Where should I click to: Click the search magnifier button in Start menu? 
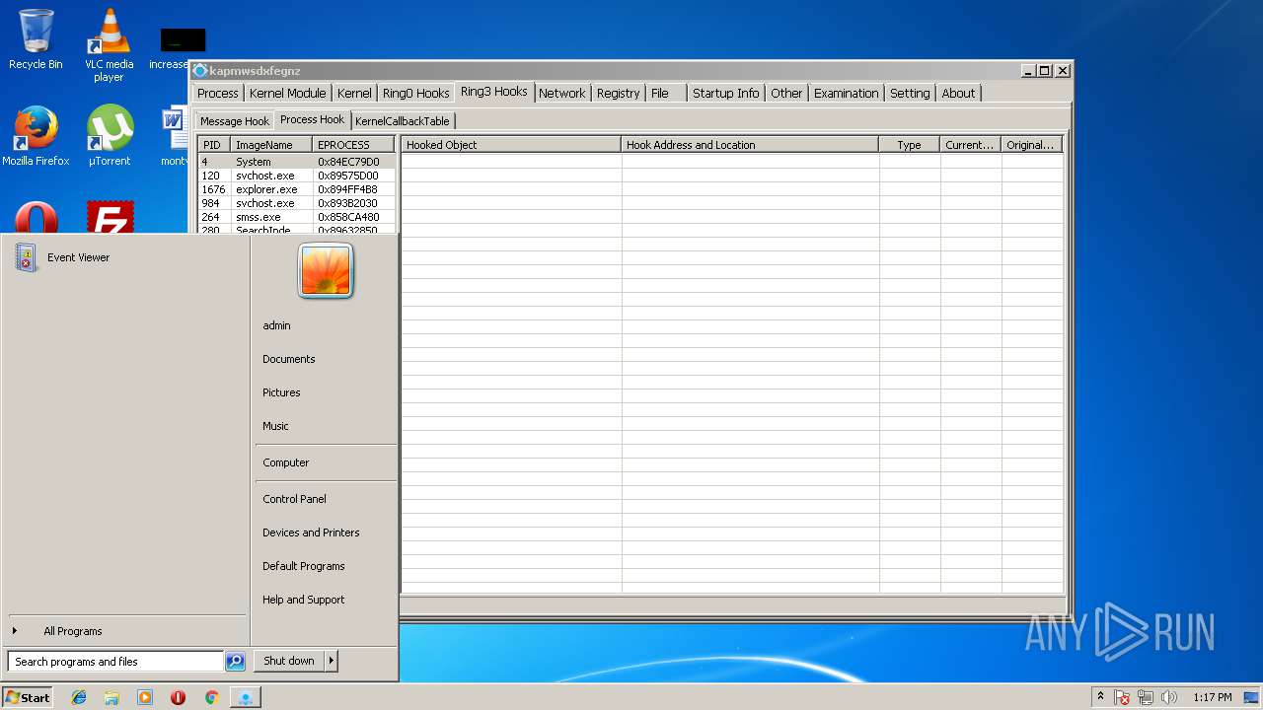coord(235,662)
